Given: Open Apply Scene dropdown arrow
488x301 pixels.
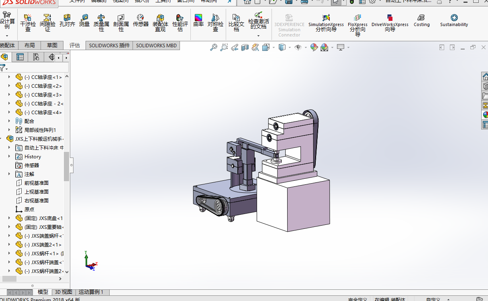Looking at the screenshot, I should pyautogui.click(x=332, y=47).
